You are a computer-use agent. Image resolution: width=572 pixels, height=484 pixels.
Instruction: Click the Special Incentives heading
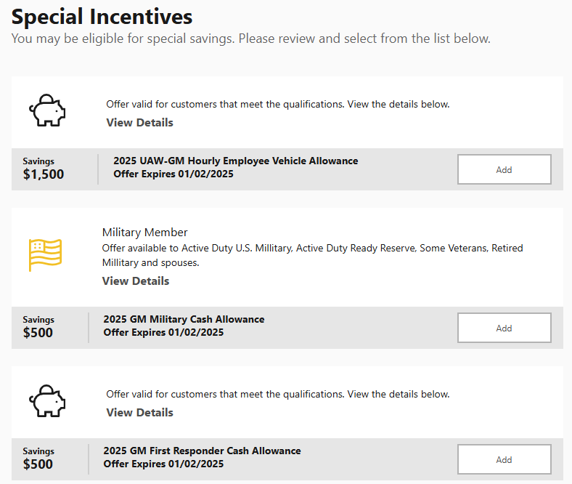tap(102, 16)
